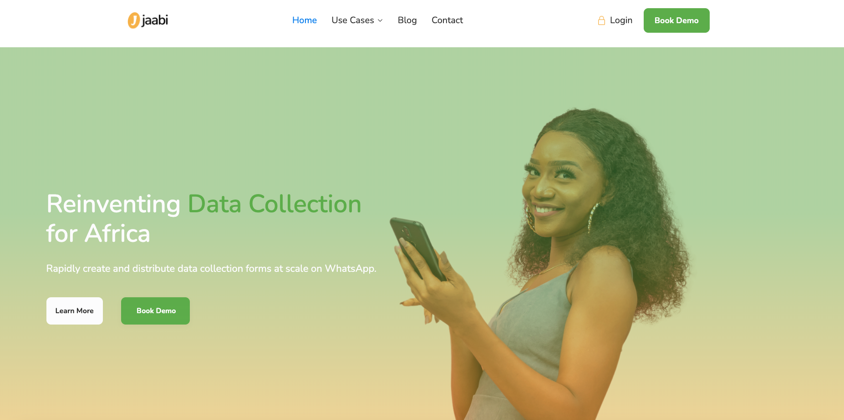This screenshot has height=420, width=844.
Task: Click the orange J logo icon
Action: [134, 20]
